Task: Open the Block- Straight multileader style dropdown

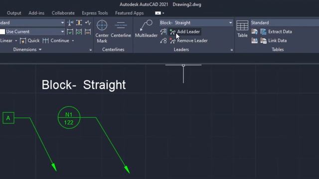Action: click(196, 22)
